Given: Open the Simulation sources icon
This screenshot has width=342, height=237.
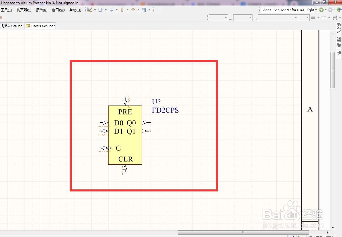Looking at the screenshot, I should point(133,10).
